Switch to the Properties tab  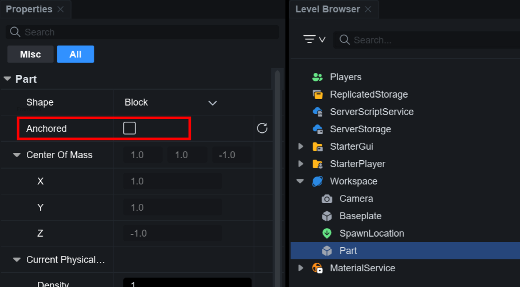pyautogui.click(x=29, y=9)
